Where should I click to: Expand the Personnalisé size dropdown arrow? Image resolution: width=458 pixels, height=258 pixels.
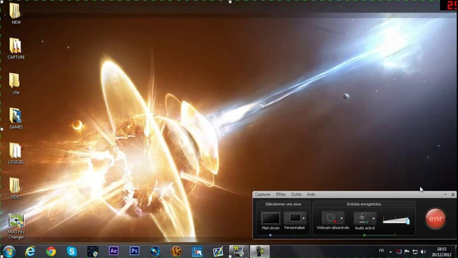click(304, 218)
